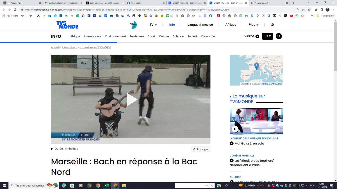Open Terriennes category
This screenshot has height=189, width=337.
point(137,36)
